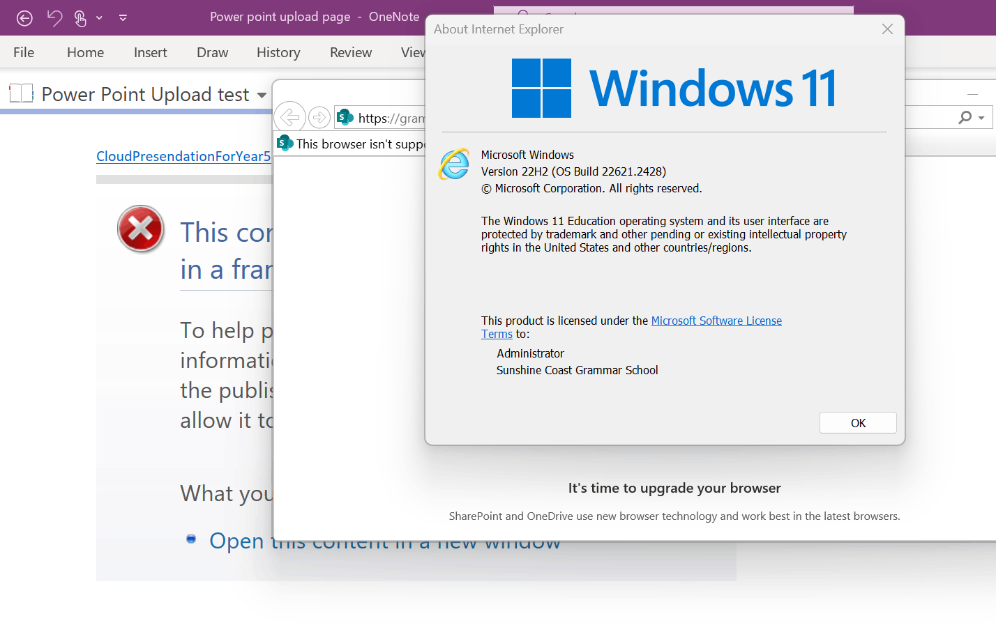The image size is (996, 630).
Task: Click the OneNote back arrow icon
Action: click(x=24, y=18)
